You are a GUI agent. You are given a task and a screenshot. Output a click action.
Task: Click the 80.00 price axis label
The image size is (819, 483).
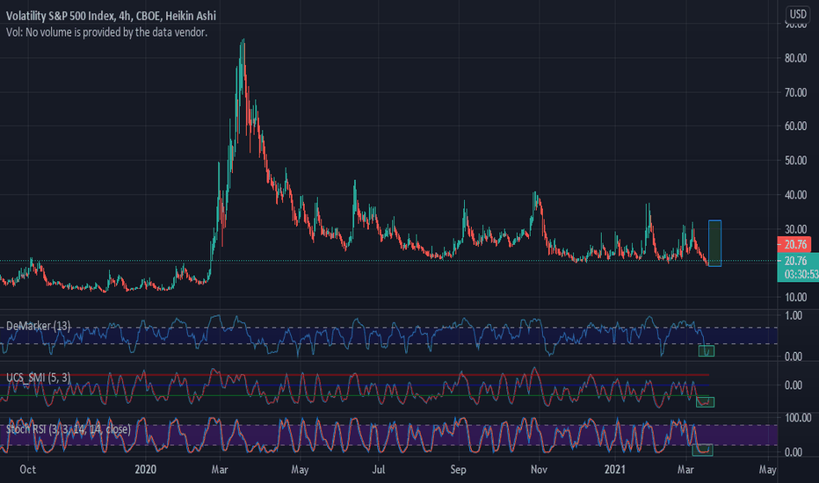795,58
